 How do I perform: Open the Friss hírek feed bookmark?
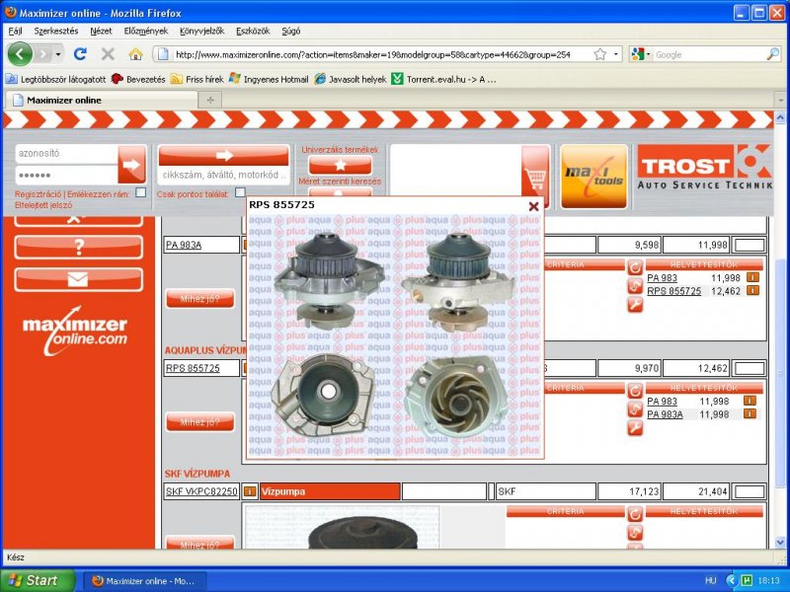197,79
